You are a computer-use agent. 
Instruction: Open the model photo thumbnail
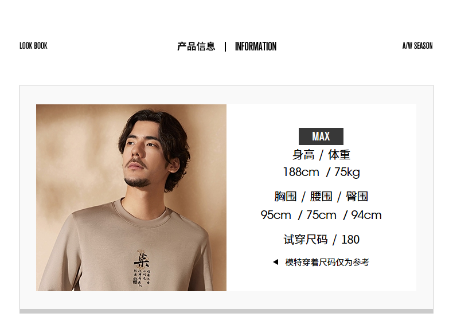131,197
